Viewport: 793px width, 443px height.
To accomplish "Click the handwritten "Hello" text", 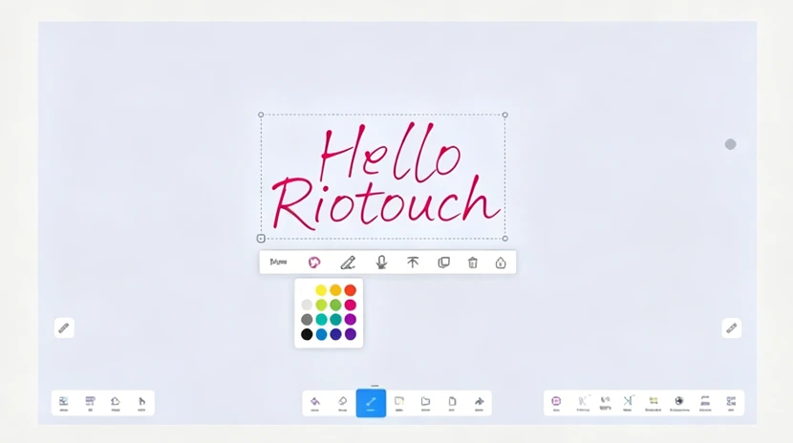I will [391, 152].
